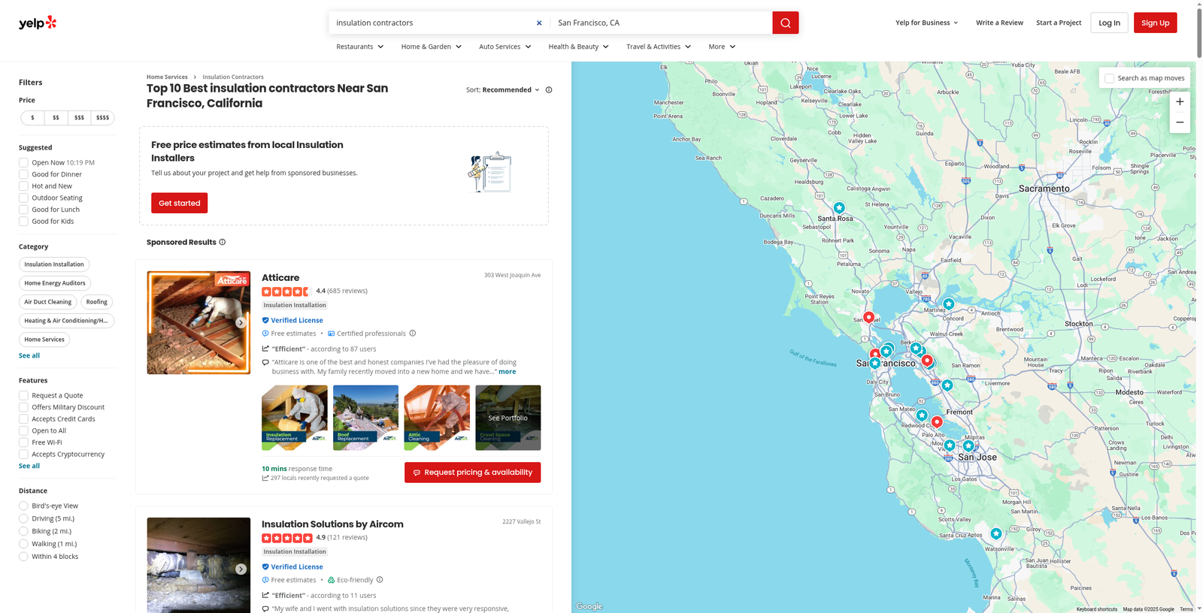Zoom out on the map
The image size is (1203, 613).
[1180, 122]
